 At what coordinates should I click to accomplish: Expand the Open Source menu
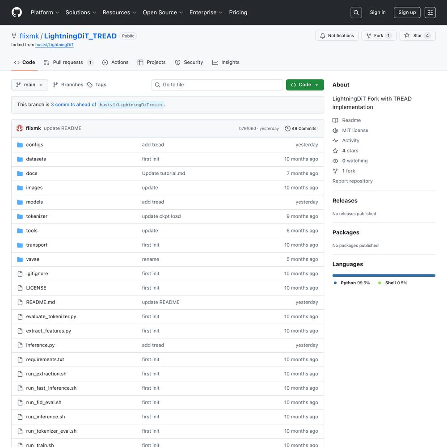click(163, 13)
